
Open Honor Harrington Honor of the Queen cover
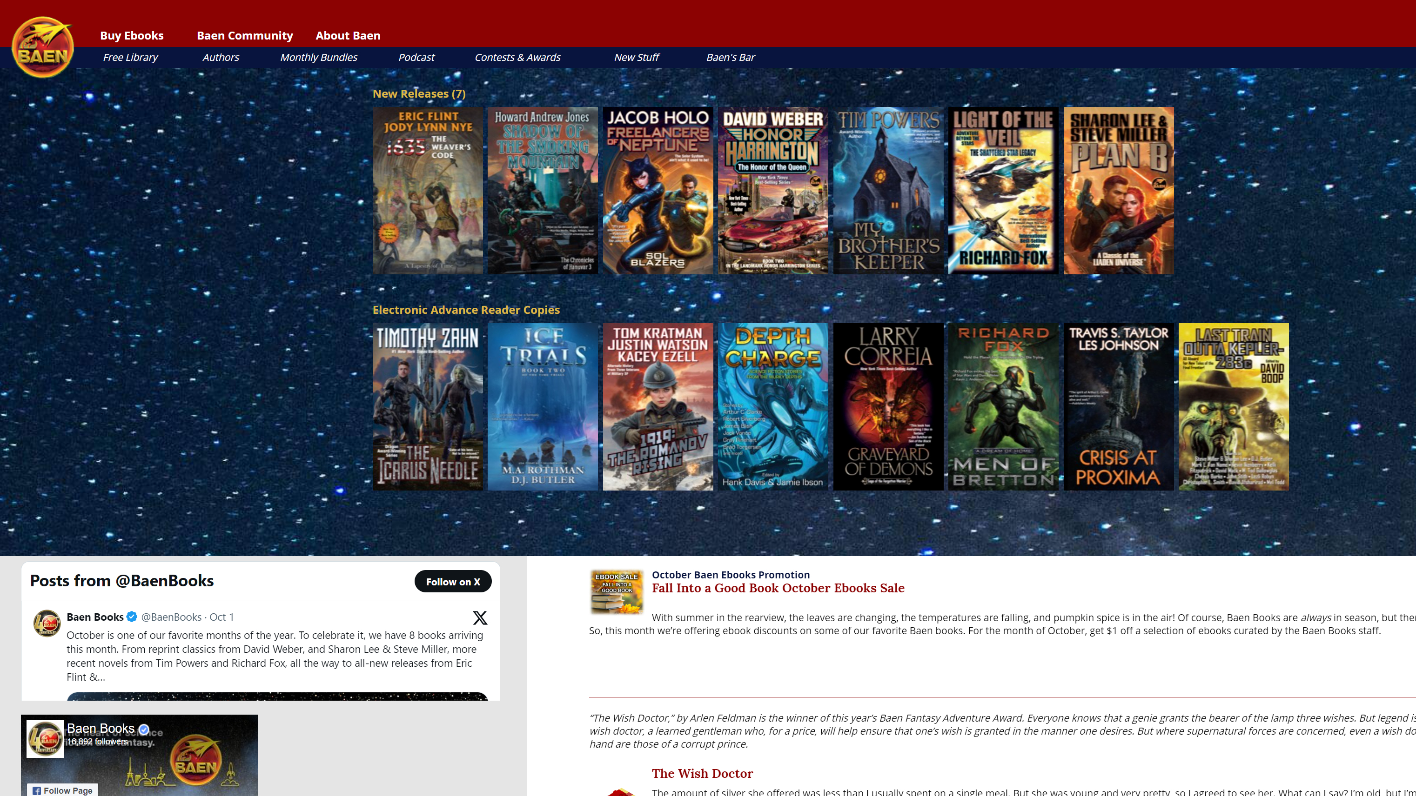click(x=773, y=191)
